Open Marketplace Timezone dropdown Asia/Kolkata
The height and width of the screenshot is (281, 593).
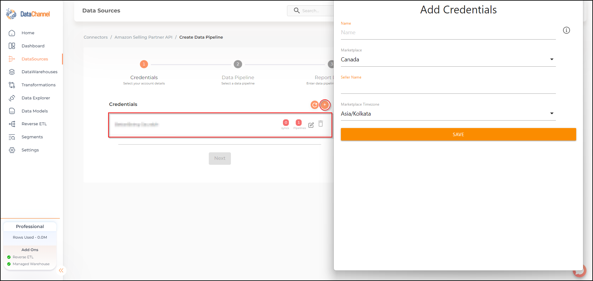point(448,114)
